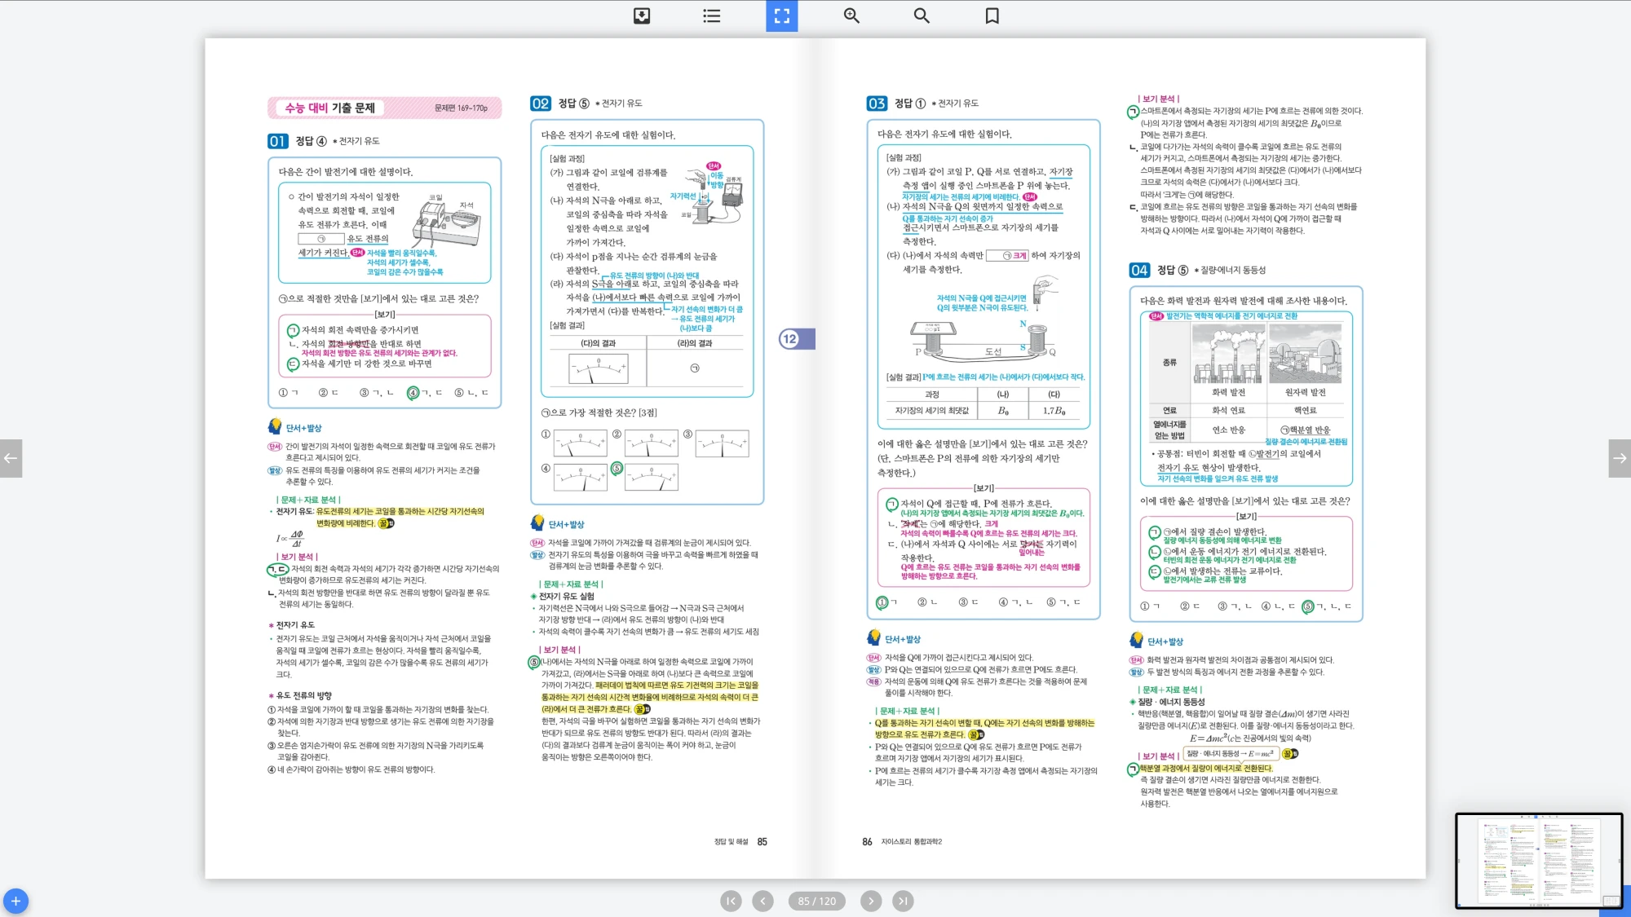Image resolution: width=1631 pixels, height=917 pixels.
Task: Go to previous page with left edge arrow
Action: pyautogui.click(x=11, y=458)
